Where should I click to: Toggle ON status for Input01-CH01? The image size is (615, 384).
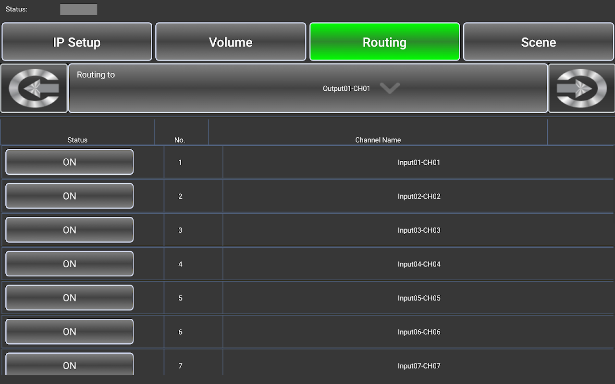tap(70, 162)
